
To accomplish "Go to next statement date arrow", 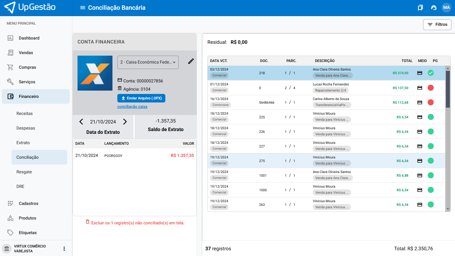I will 125,122.
